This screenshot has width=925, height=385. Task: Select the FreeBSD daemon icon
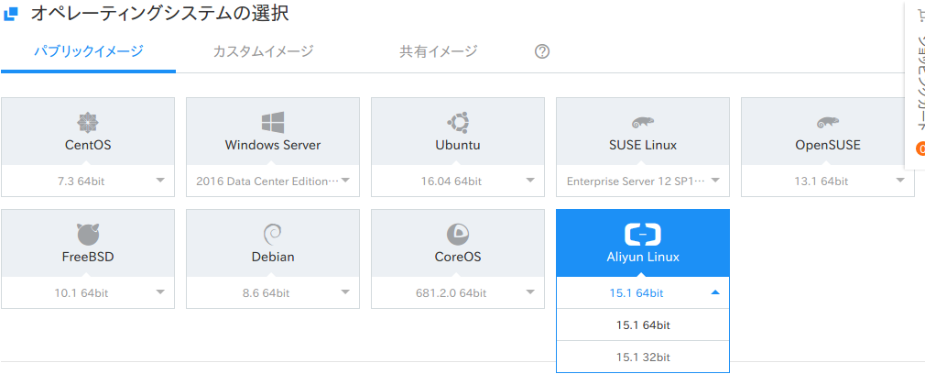(x=88, y=235)
